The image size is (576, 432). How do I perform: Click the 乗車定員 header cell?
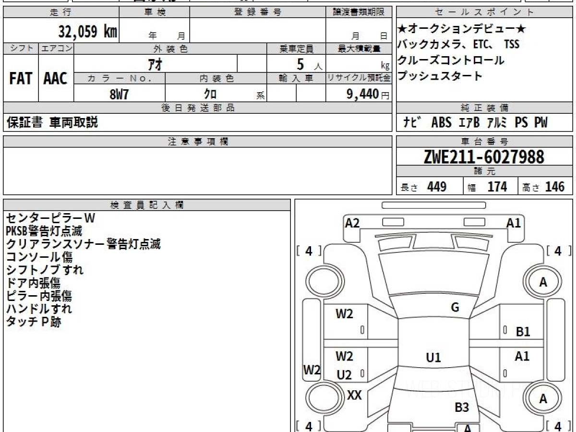296,48
